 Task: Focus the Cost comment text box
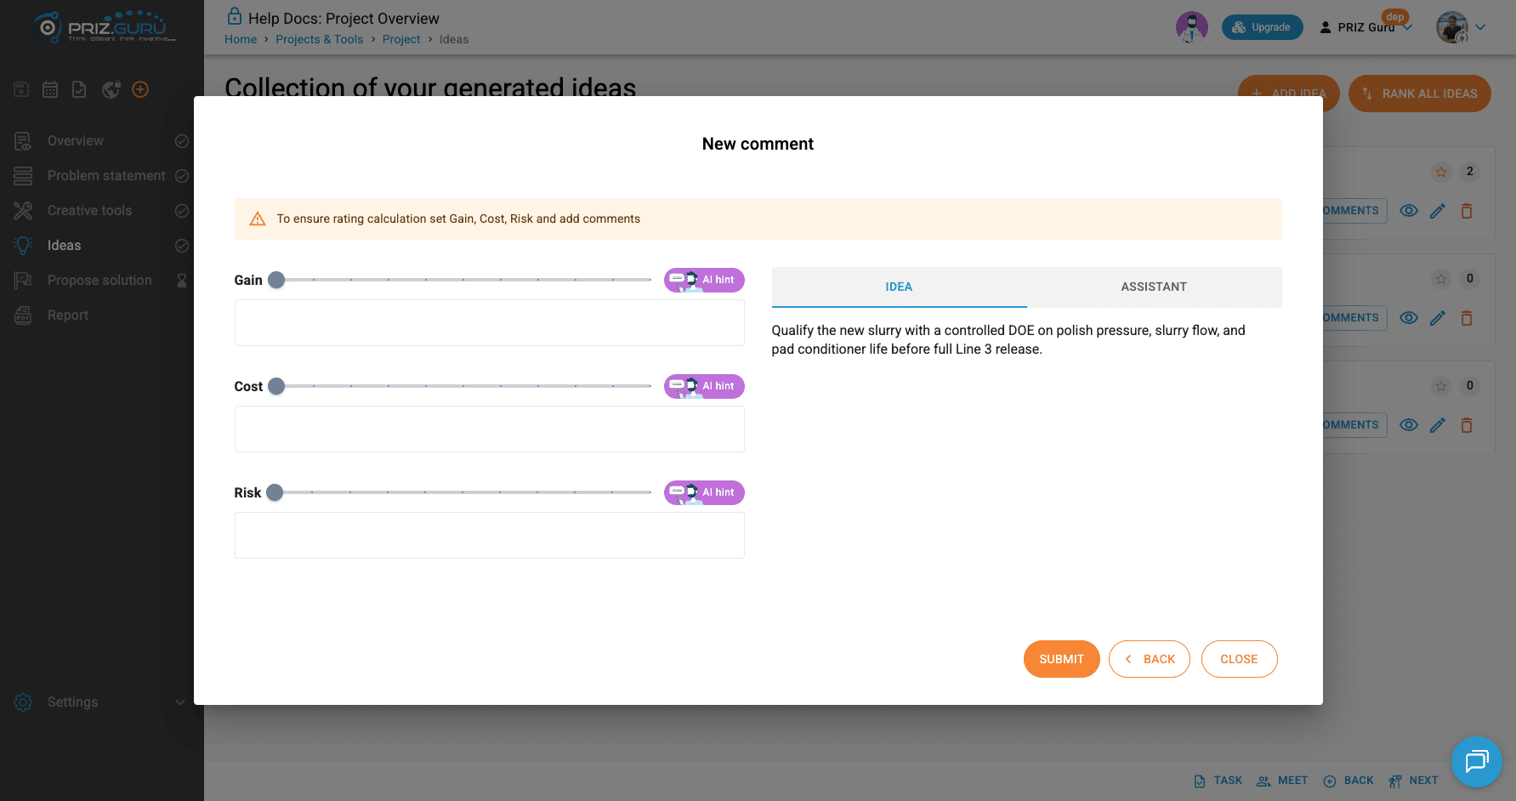click(489, 429)
